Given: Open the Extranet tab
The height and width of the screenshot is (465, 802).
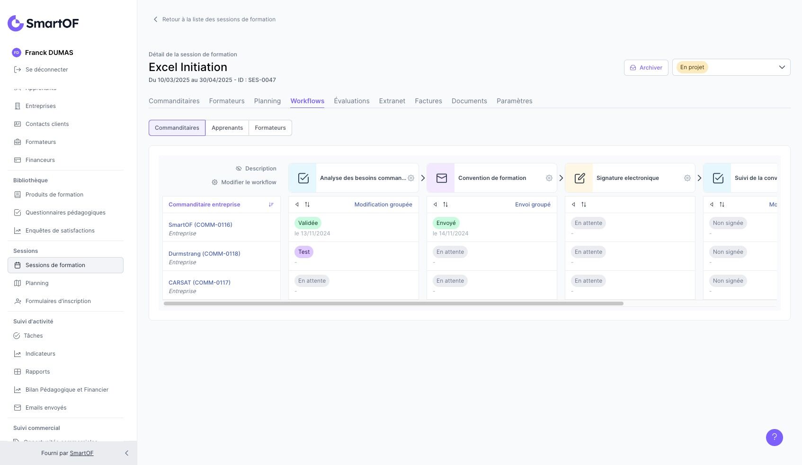Looking at the screenshot, I should click(x=392, y=101).
